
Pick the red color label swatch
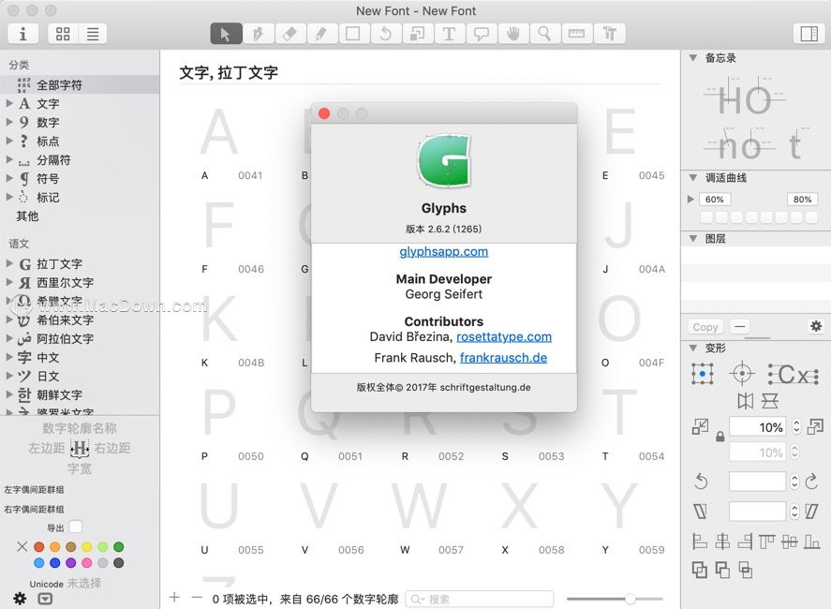click(x=38, y=546)
